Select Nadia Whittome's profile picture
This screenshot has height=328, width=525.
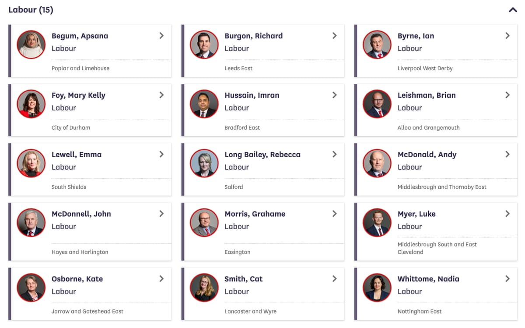click(x=377, y=287)
